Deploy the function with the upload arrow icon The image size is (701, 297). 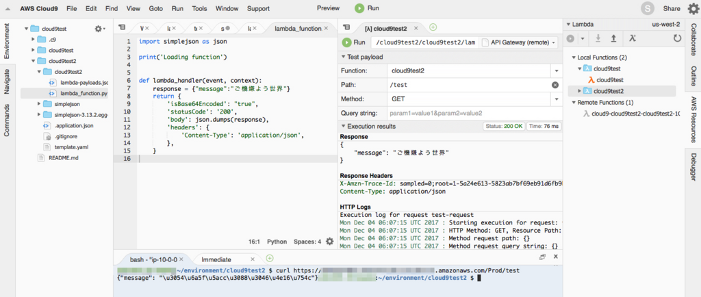(x=614, y=39)
